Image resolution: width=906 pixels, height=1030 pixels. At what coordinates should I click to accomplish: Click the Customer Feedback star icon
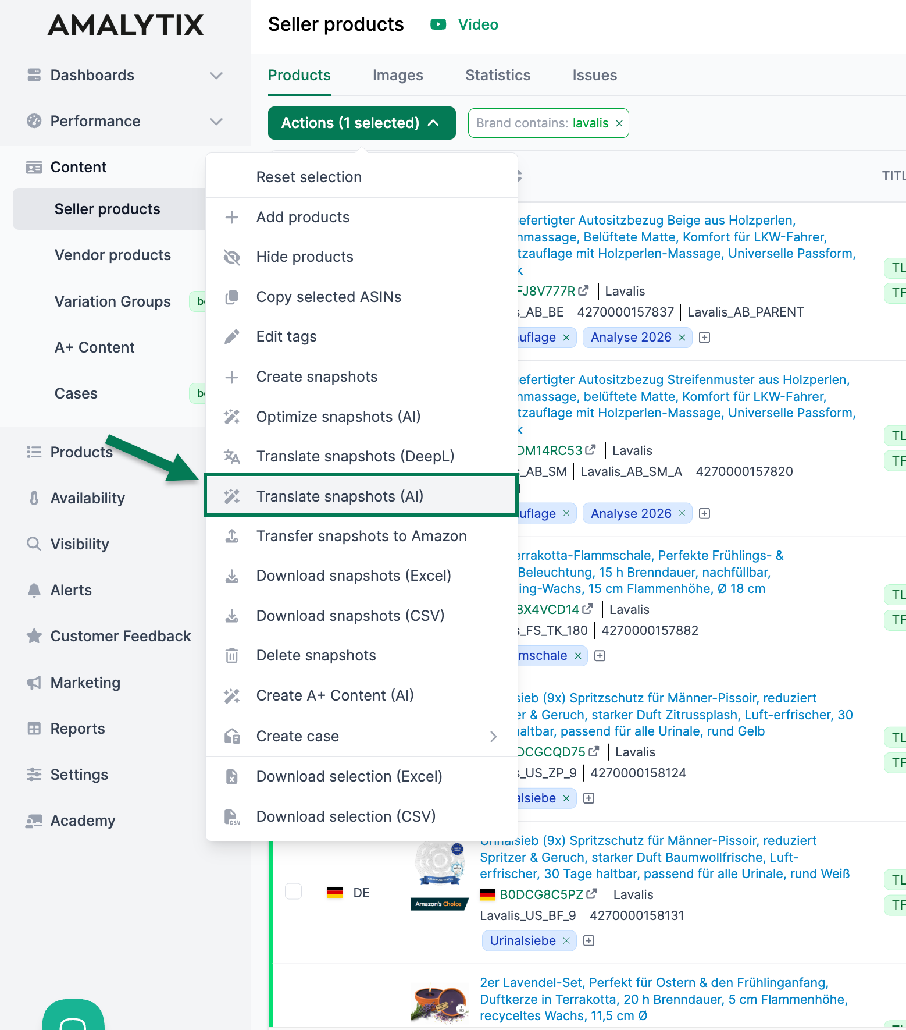(x=34, y=636)
